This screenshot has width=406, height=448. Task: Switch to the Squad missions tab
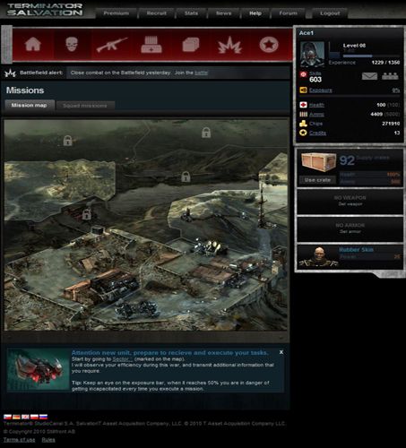point(85,106)
